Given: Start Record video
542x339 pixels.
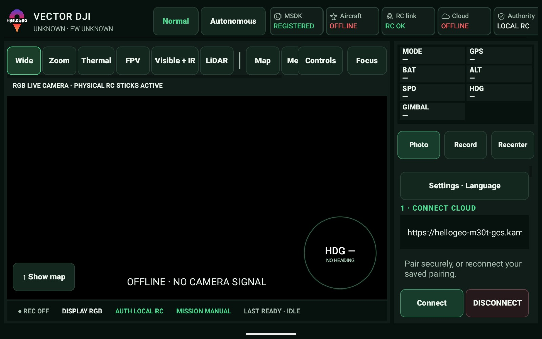Looking at the screenshot, I should point(465,145).
